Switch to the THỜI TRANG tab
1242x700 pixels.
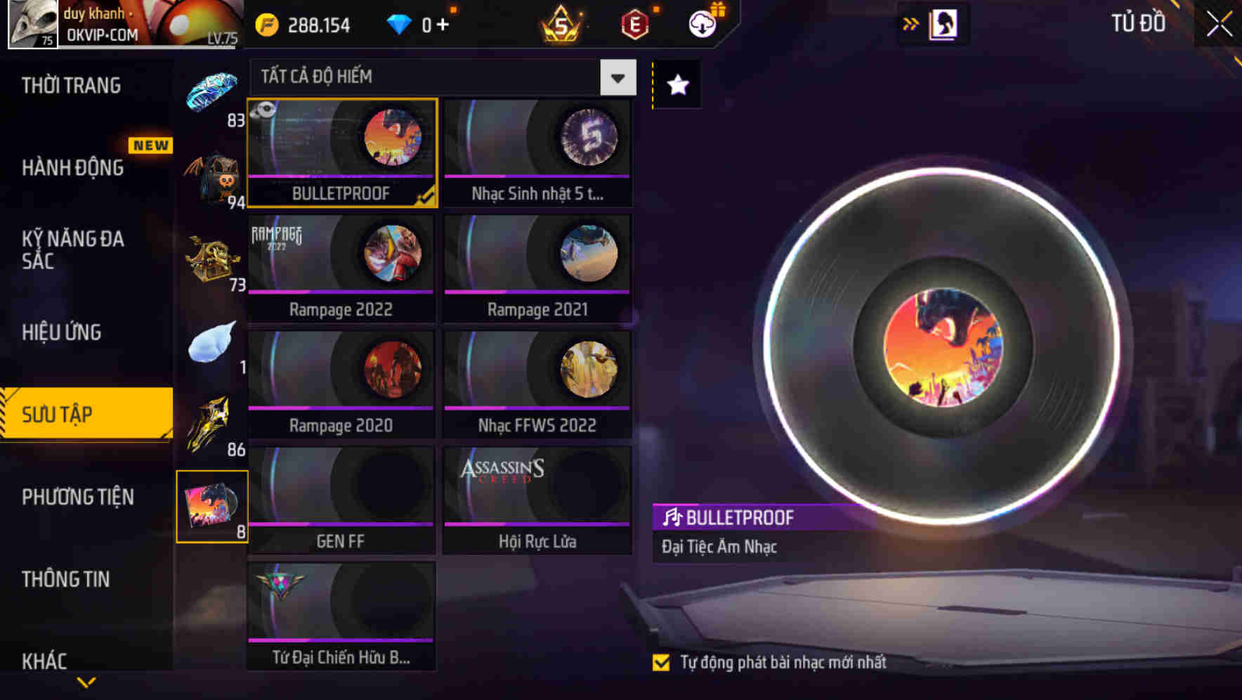click(71, 86)
